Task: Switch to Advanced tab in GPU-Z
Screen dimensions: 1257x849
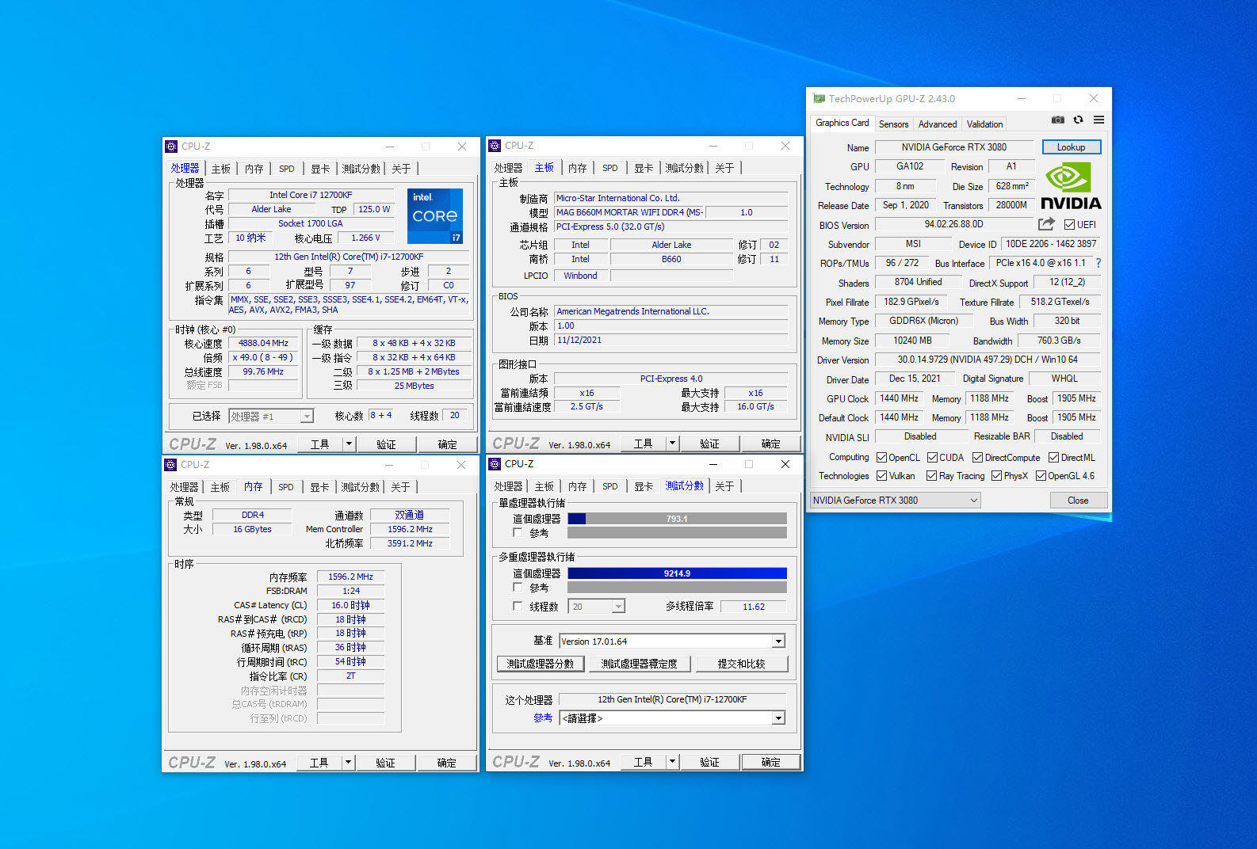Action: pyautogui.click(x=938, y=124)
